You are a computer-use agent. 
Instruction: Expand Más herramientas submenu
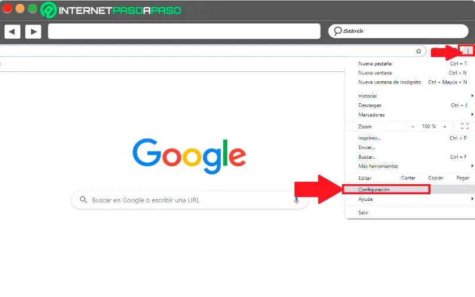pos(410,166)
